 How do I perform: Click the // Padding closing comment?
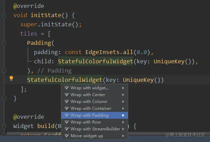point(54,70)
